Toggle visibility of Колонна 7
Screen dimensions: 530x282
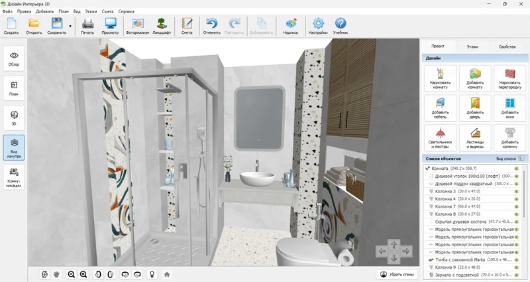coord(517,206)
